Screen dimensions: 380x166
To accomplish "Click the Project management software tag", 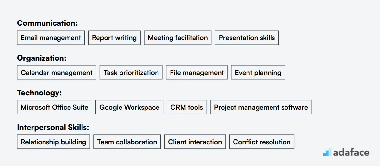I will [x=261, y=107].
